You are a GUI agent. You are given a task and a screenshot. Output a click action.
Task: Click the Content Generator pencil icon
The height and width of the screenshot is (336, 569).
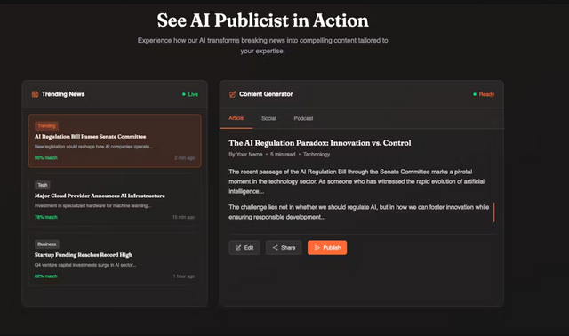pyautogui.click(x=233, y=94)
